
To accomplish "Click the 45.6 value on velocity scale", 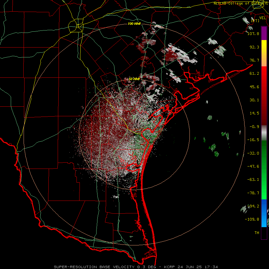I will click(x=254, y=87).
